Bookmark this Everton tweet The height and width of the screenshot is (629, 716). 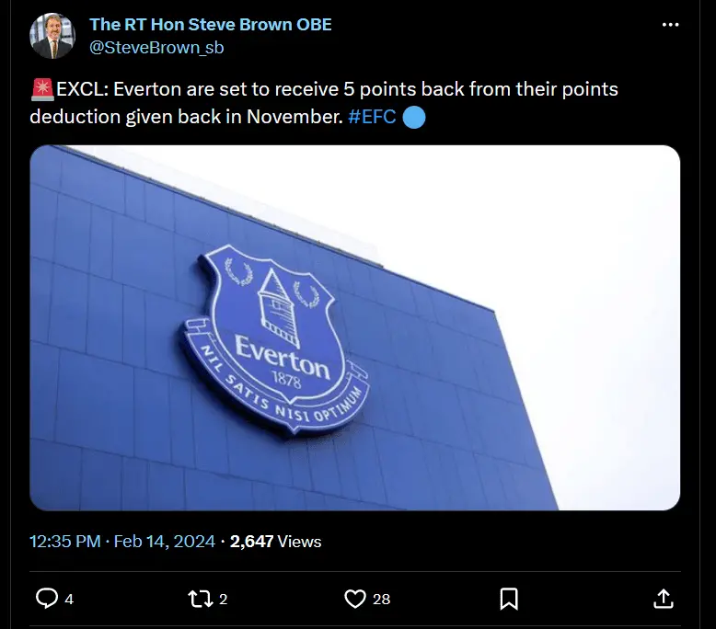[x=508, y=599]
